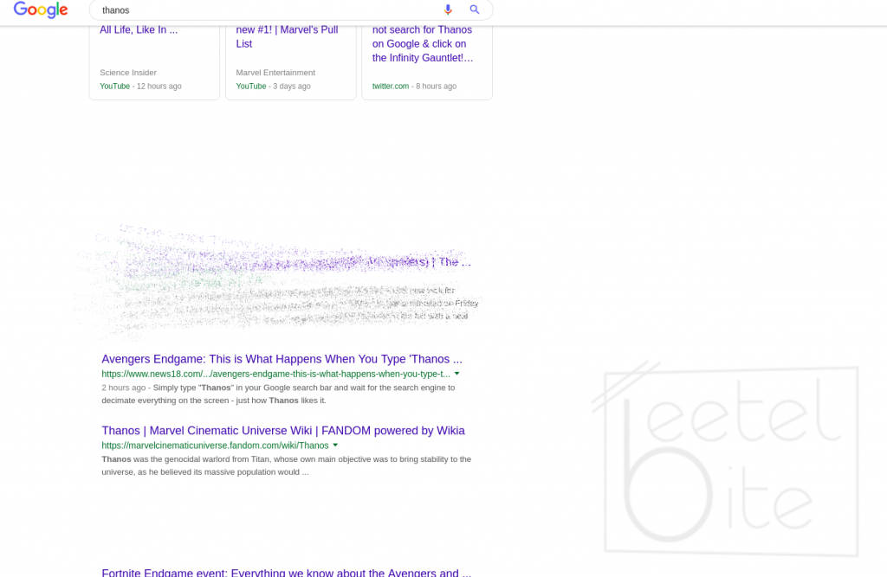887x577 pixels.
Task: Click snippet 'Simply type "Thanos" in your Google search bar'
Action: pos(278,394)
